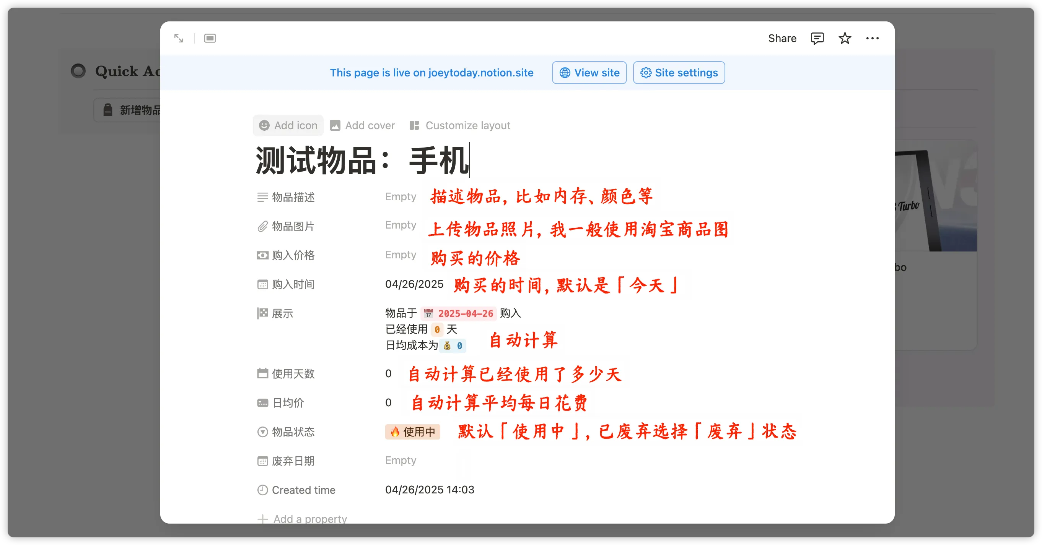Click the 物品图片 attachment property label
The image size is (1042, 545).
293,226
